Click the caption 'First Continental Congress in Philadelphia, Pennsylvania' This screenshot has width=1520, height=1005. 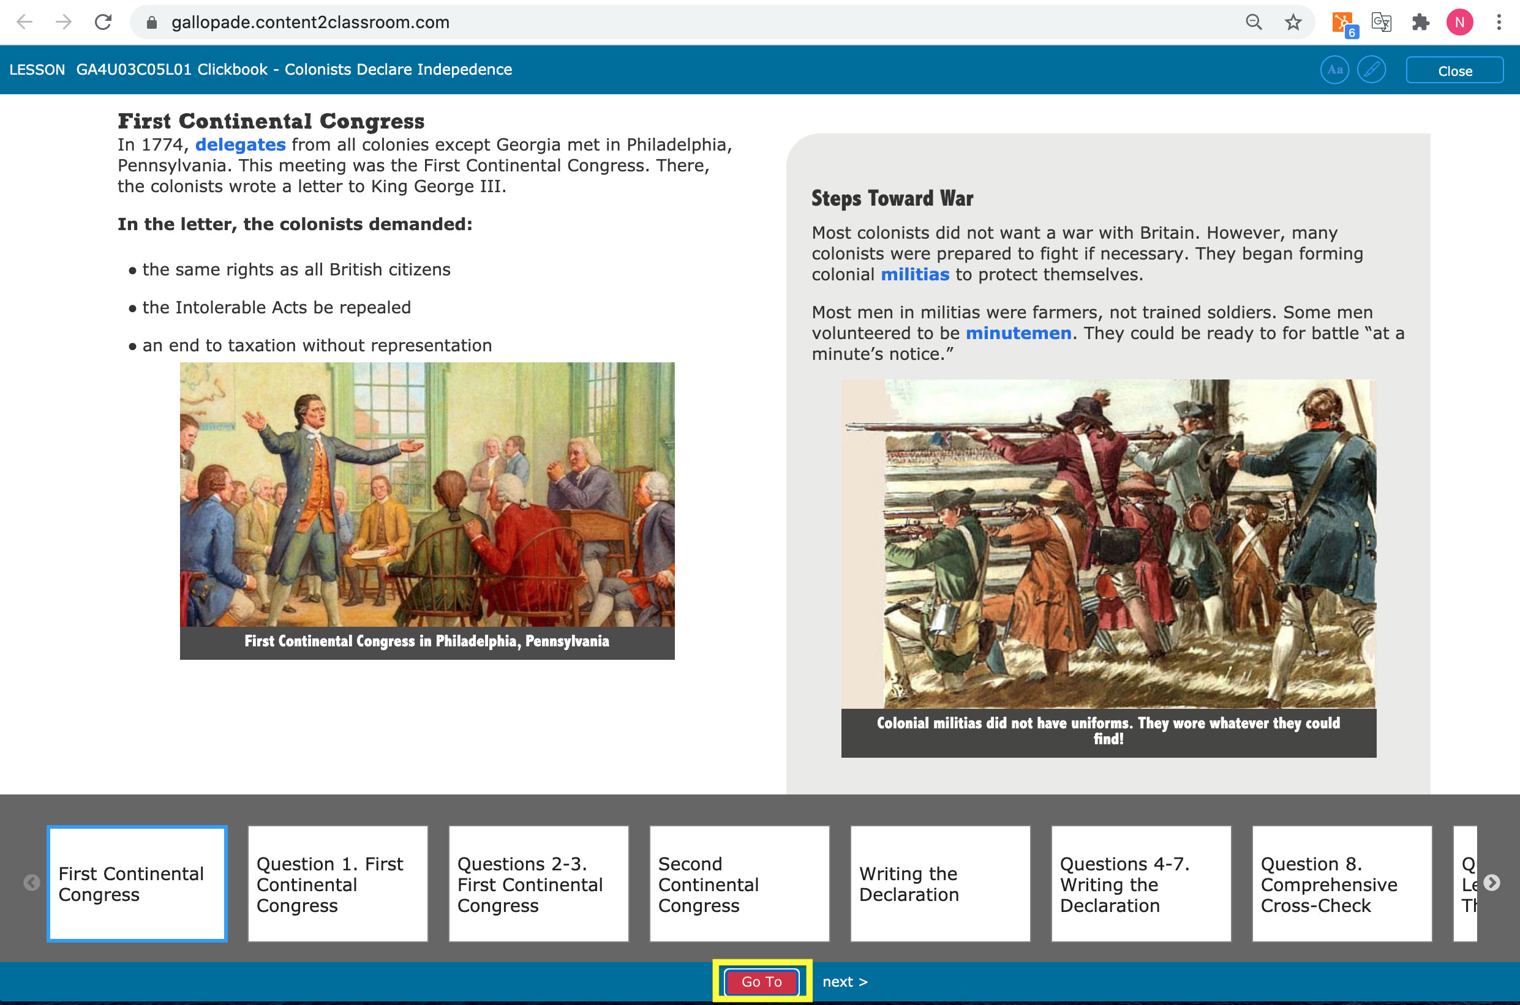[x=427, y=641]
